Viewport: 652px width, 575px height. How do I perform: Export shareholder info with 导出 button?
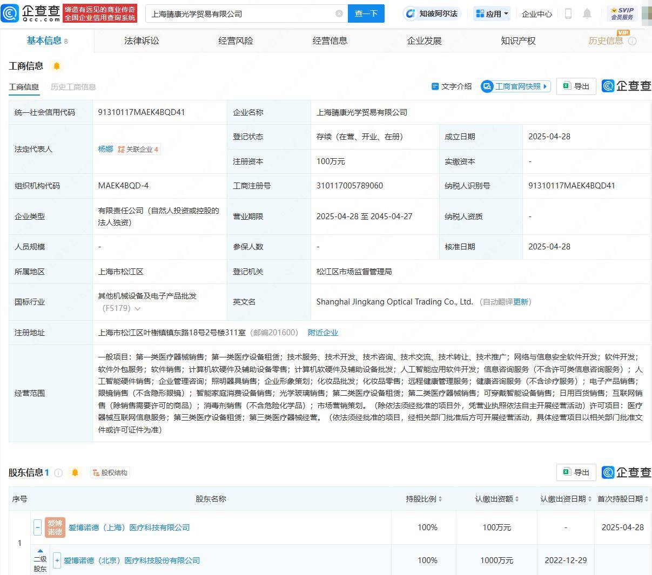[576, 472]
